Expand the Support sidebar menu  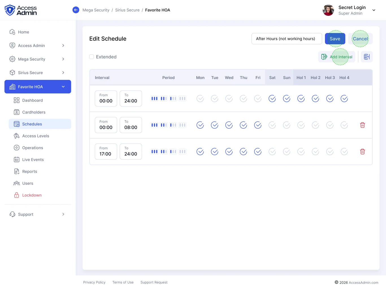(x=38, y=214)
